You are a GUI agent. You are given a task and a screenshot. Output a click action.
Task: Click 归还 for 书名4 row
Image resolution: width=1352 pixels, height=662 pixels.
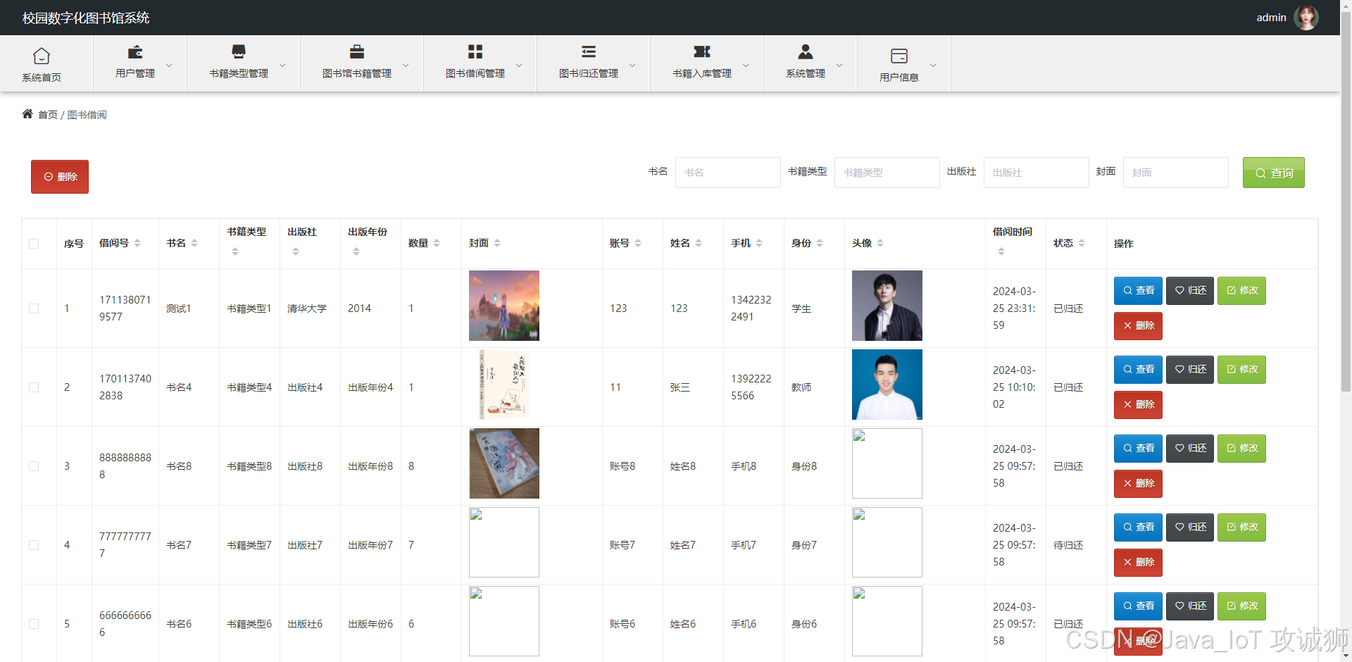pos(1190,370)
